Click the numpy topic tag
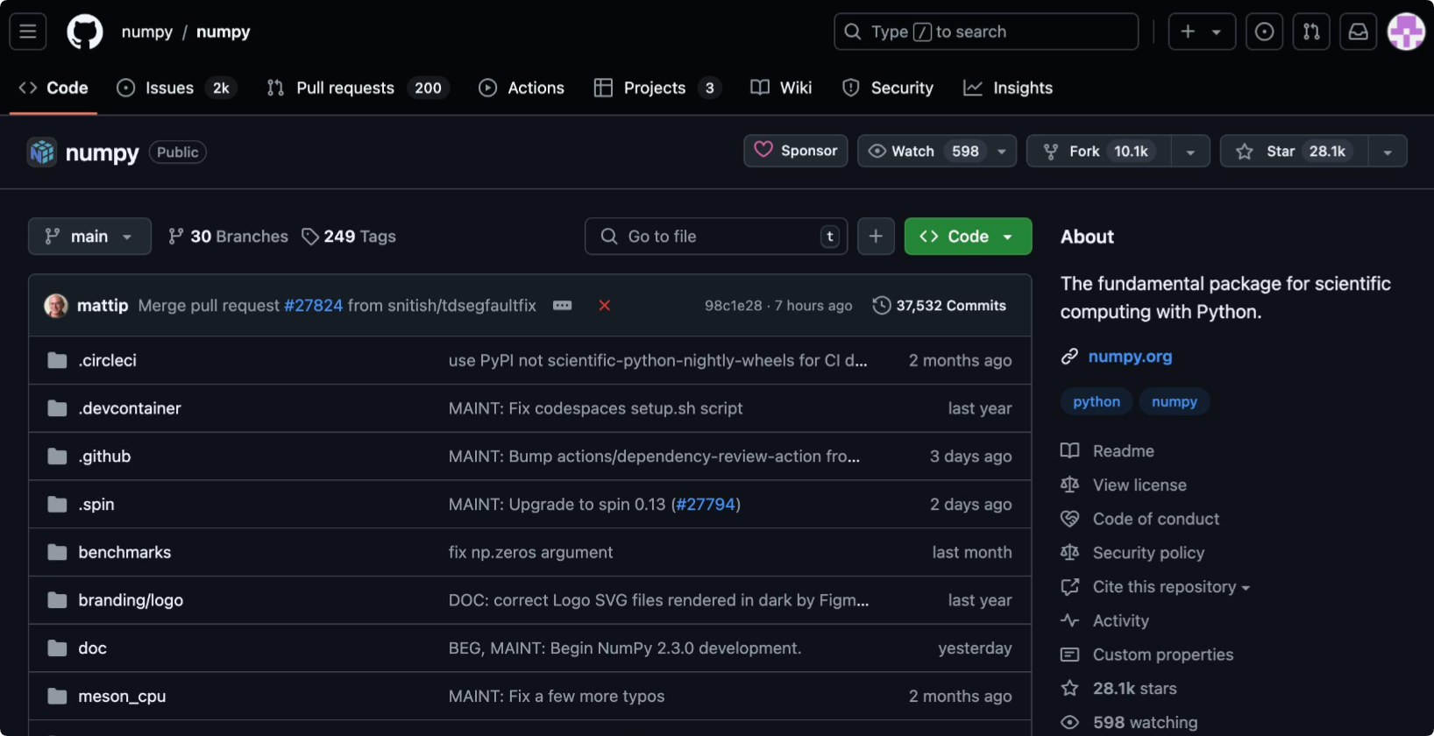This screenshot has width=1434, height=736. click(1175, 402)
